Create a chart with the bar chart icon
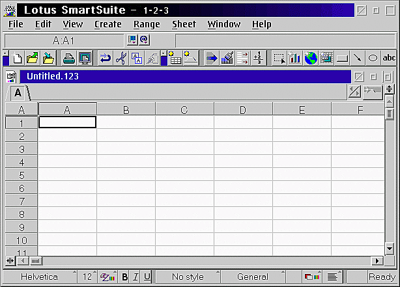This screenshot has height=287, width=400. [295, 58]
